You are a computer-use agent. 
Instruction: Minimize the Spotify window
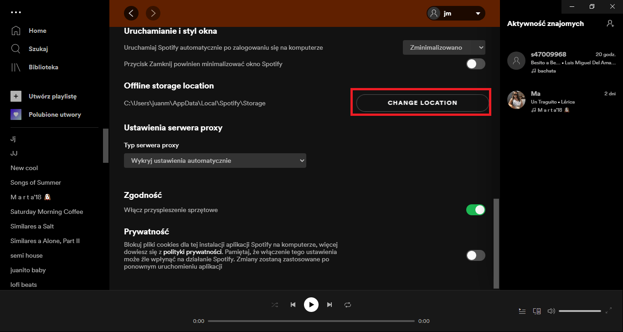coord(571,6)
